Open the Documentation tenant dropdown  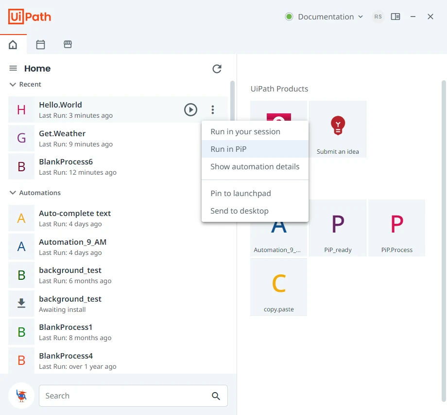tap(331, 17)
